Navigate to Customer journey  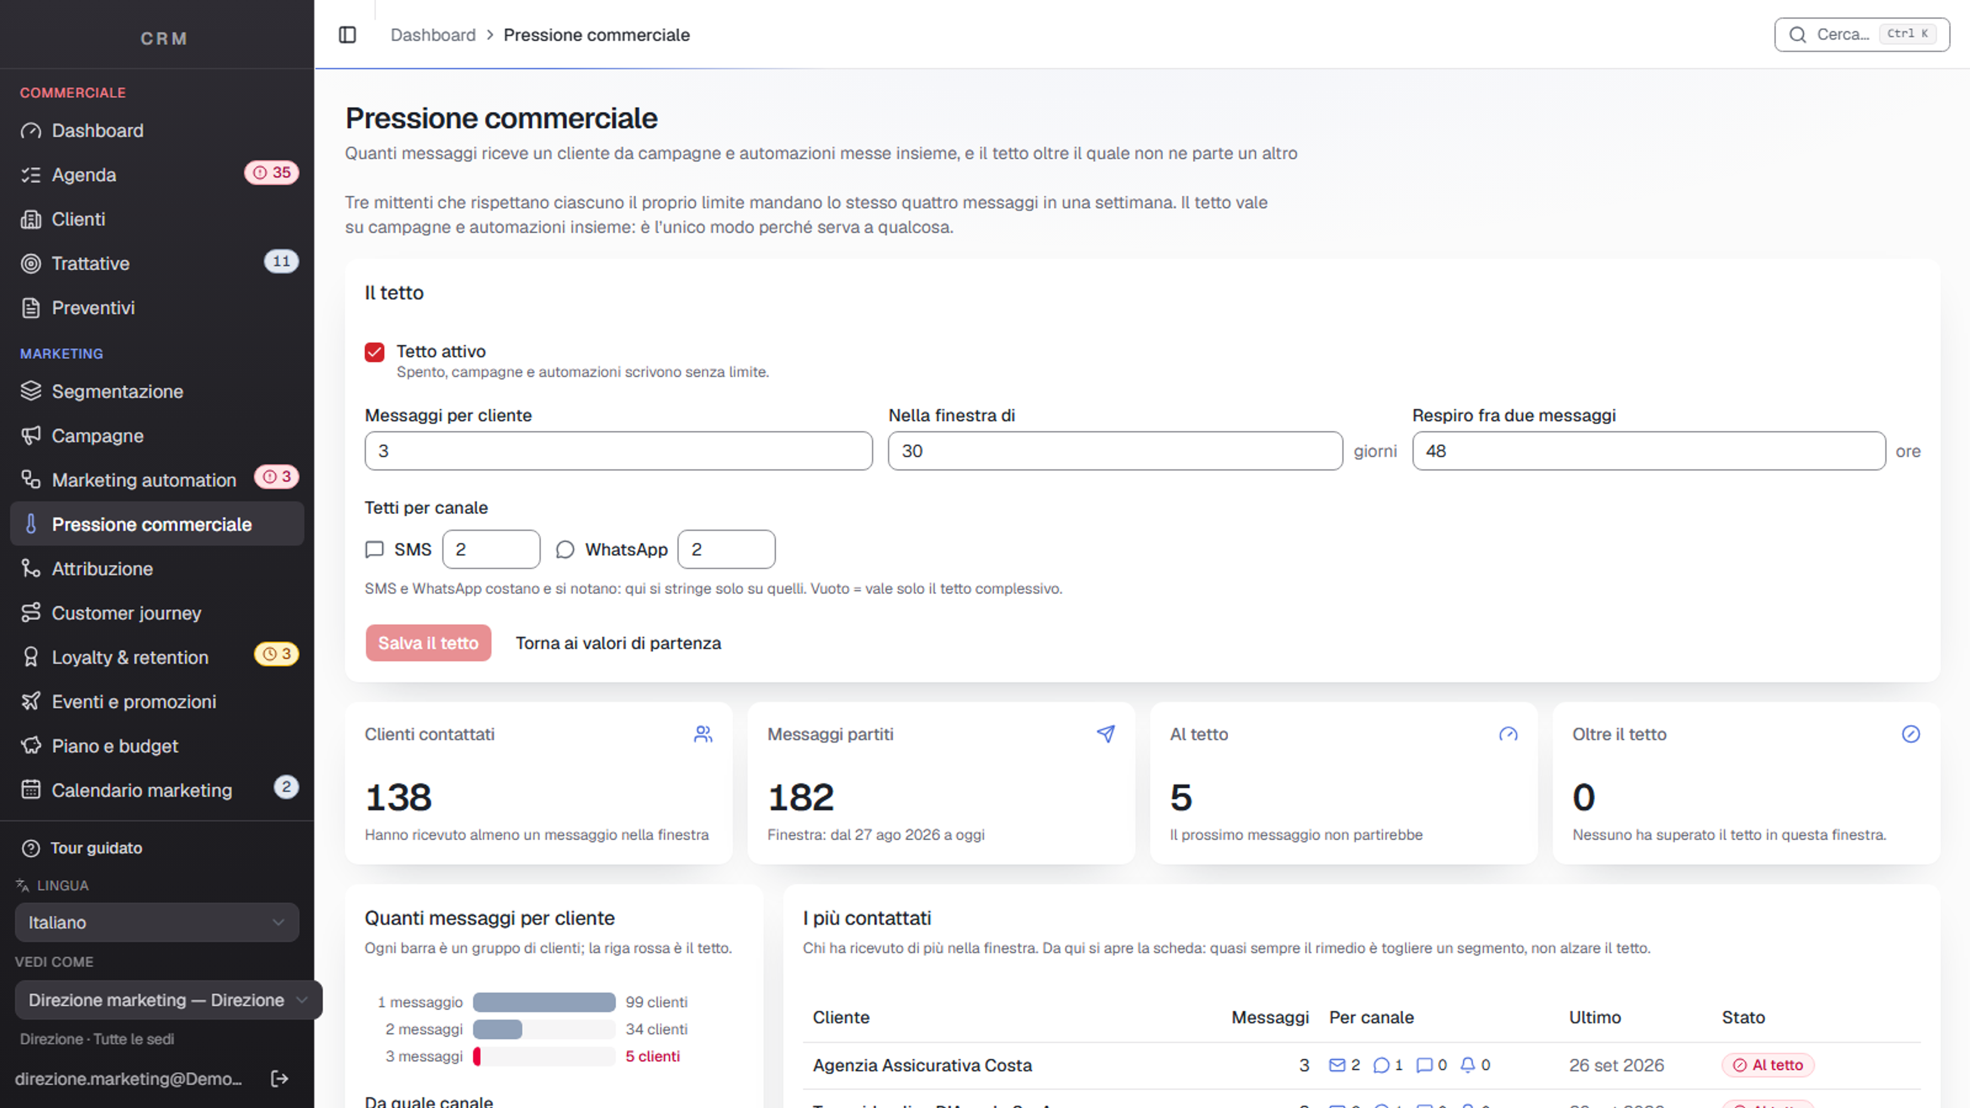[x=157, y=614]
